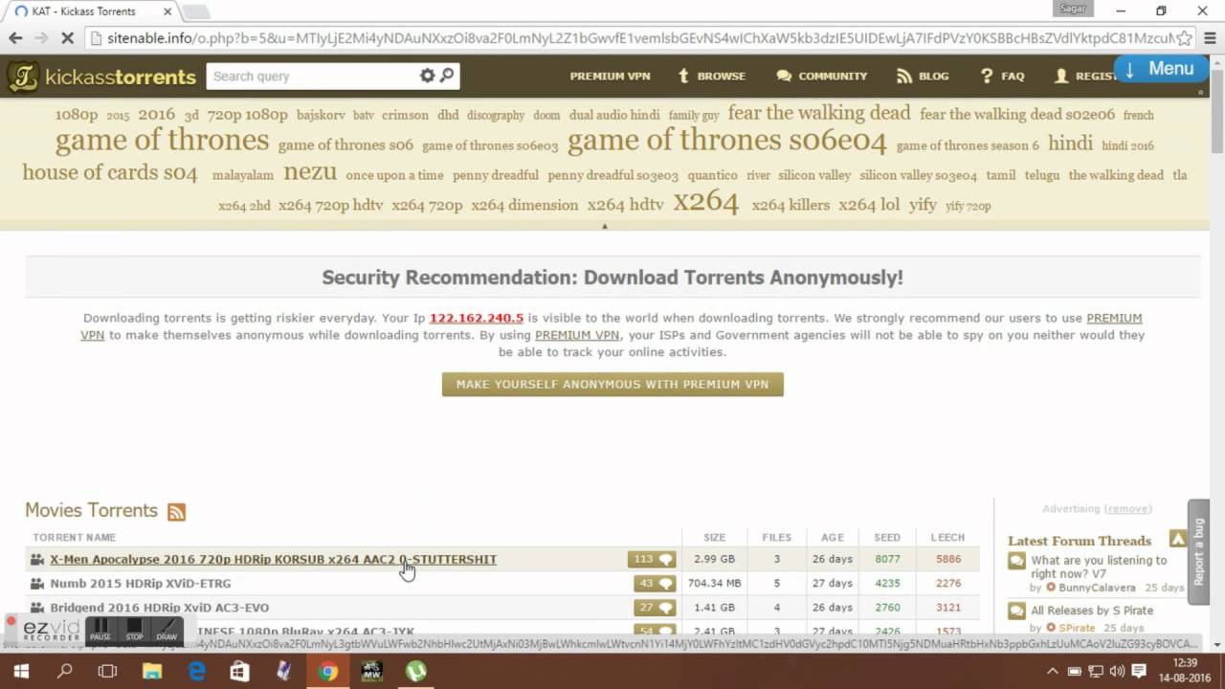Click the 'silicon valley' tag
Image resolution: width=1225 pixels, height=689 pixels.
[x=814, y=175]
